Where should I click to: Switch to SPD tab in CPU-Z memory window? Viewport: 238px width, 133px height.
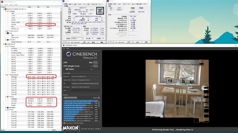click(x=129, y=4)
